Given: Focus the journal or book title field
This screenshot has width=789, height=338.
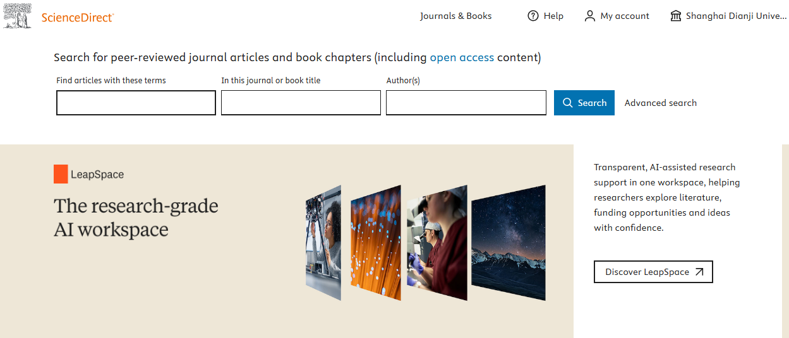Looking at the screenshot, I should click(301, 103).
